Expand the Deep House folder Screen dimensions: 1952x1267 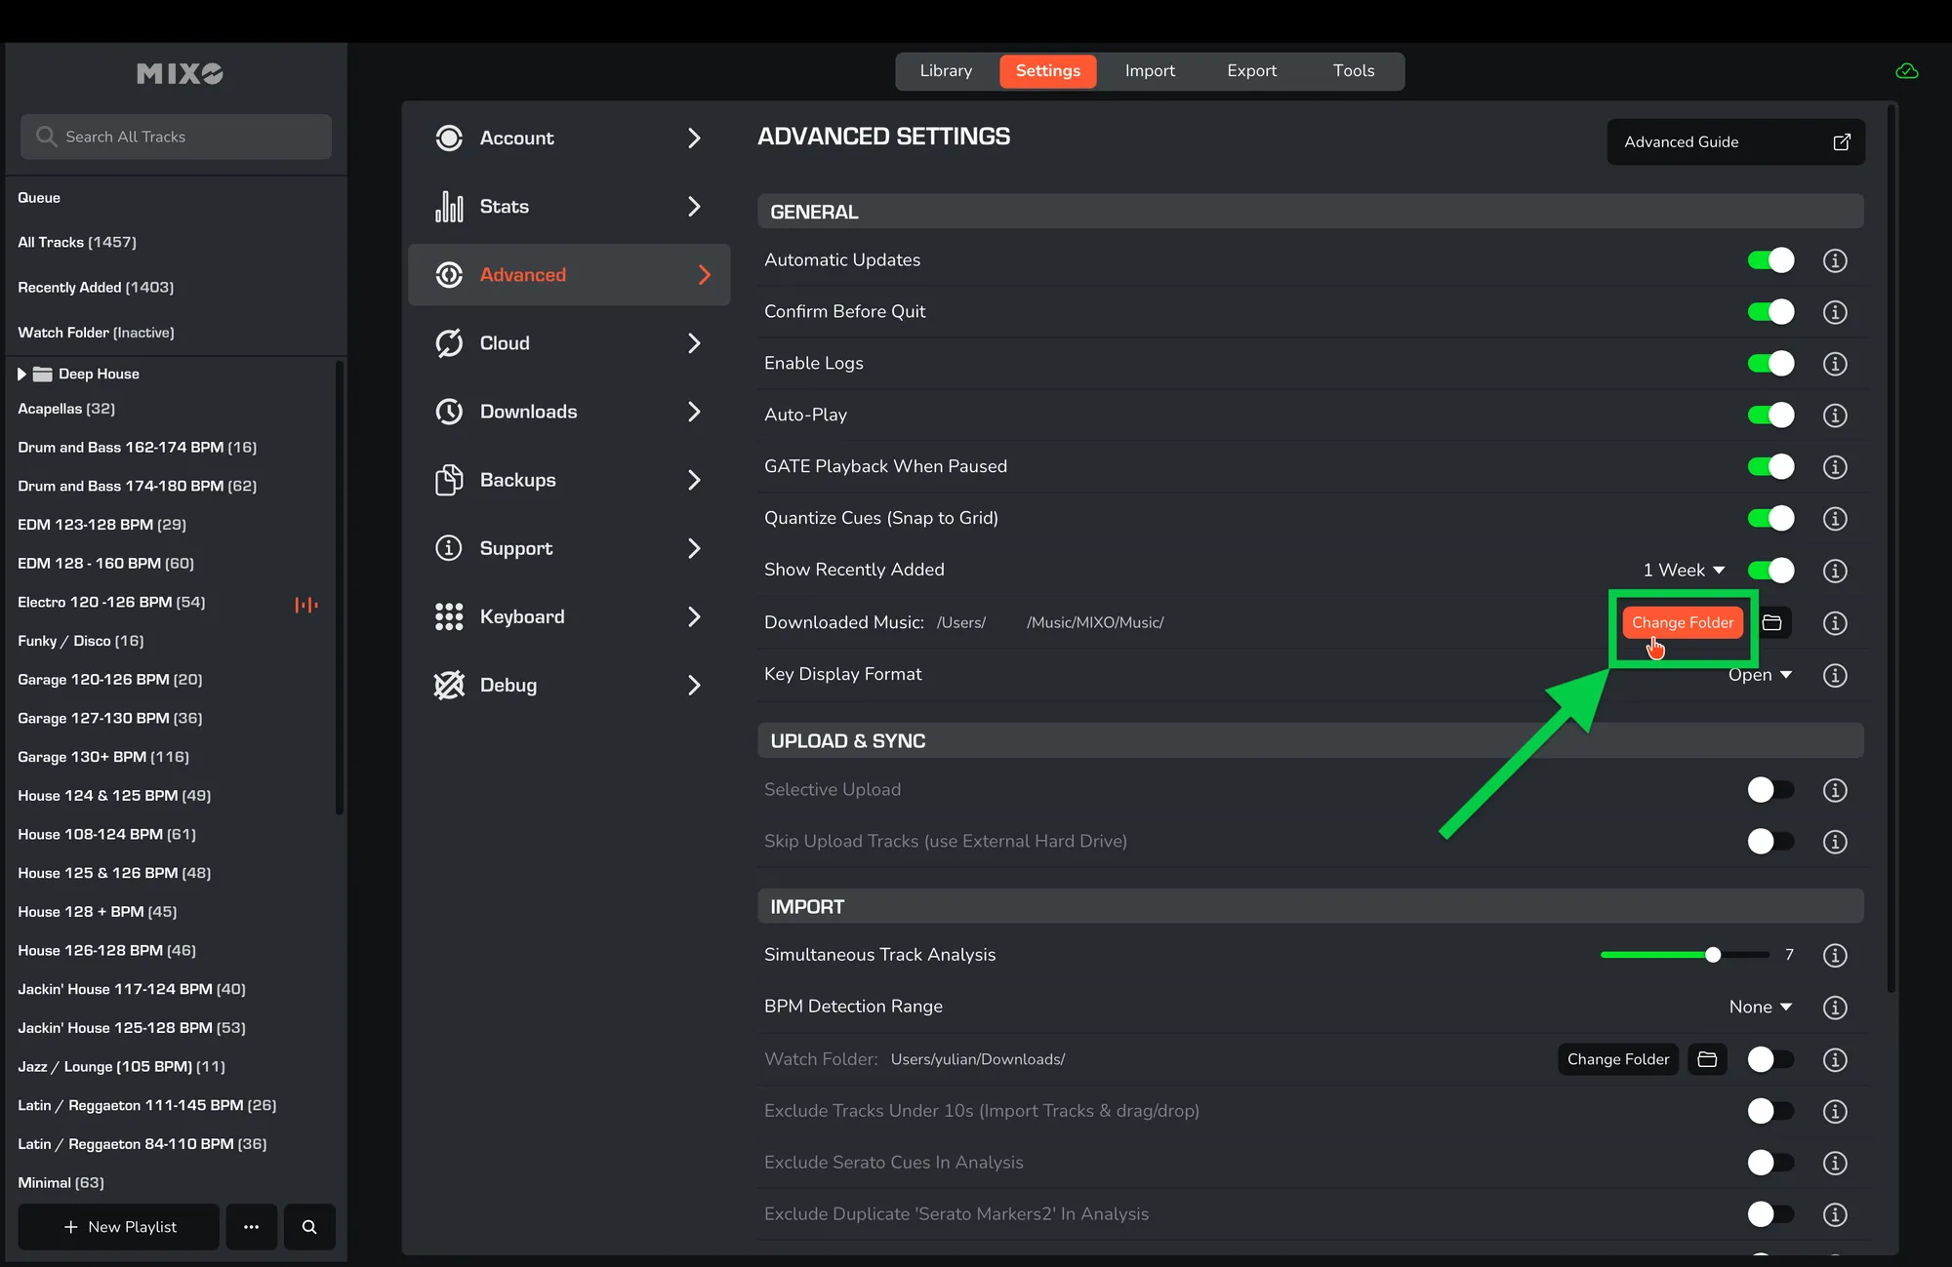[x=21, y=374]
